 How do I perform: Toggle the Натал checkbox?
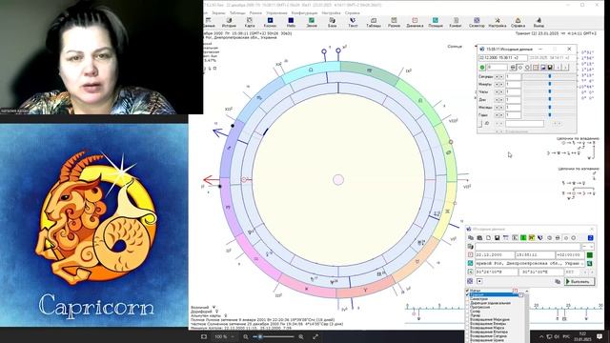tap(467, 291)
